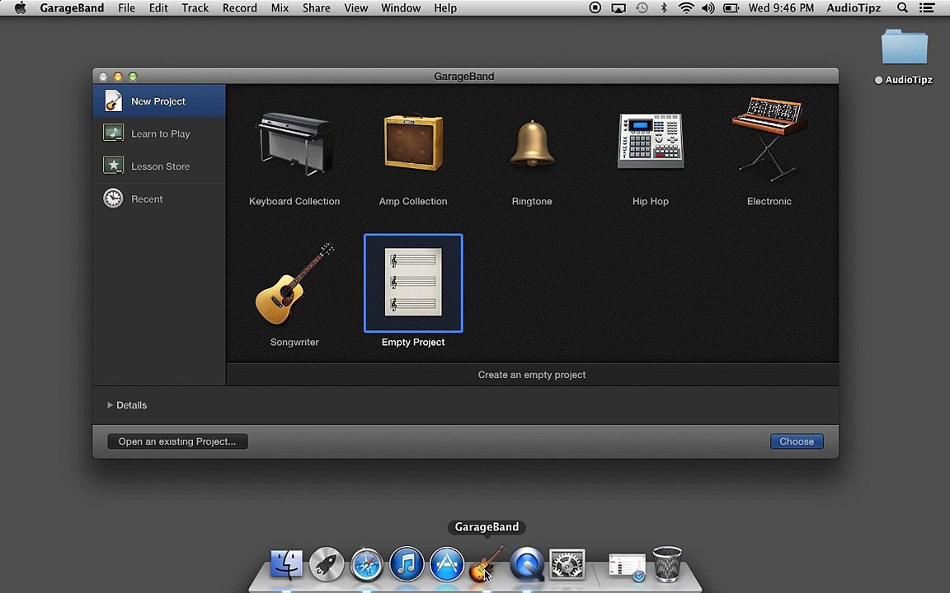Open the Apple menu
The image size is (950, 593).
click(x=20, y=8)
